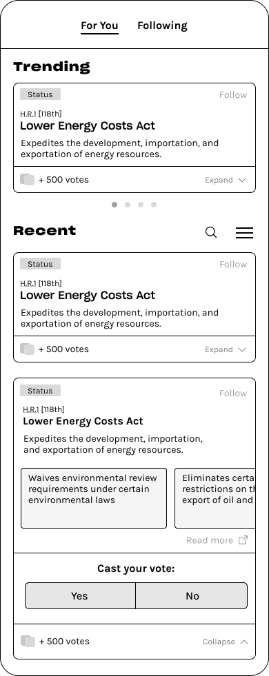Collapse the expanded bill card
Viewport: 269px width, 676px height.
[226, 642]
